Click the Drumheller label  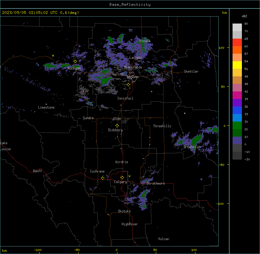pos(192,147)
